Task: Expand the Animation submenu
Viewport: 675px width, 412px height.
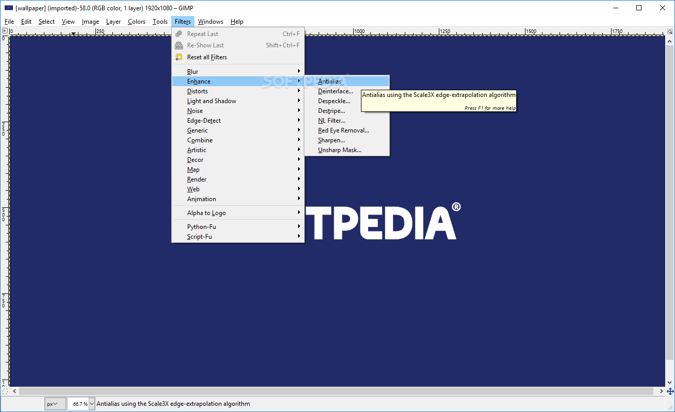Action: [238, 199]
